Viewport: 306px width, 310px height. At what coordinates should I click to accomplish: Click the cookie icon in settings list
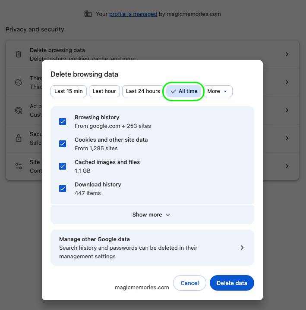click(x=19, y=82)
